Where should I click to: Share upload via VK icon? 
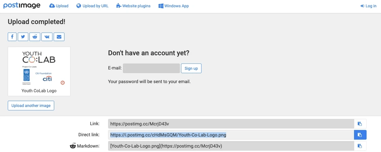[x=47, y=37]
